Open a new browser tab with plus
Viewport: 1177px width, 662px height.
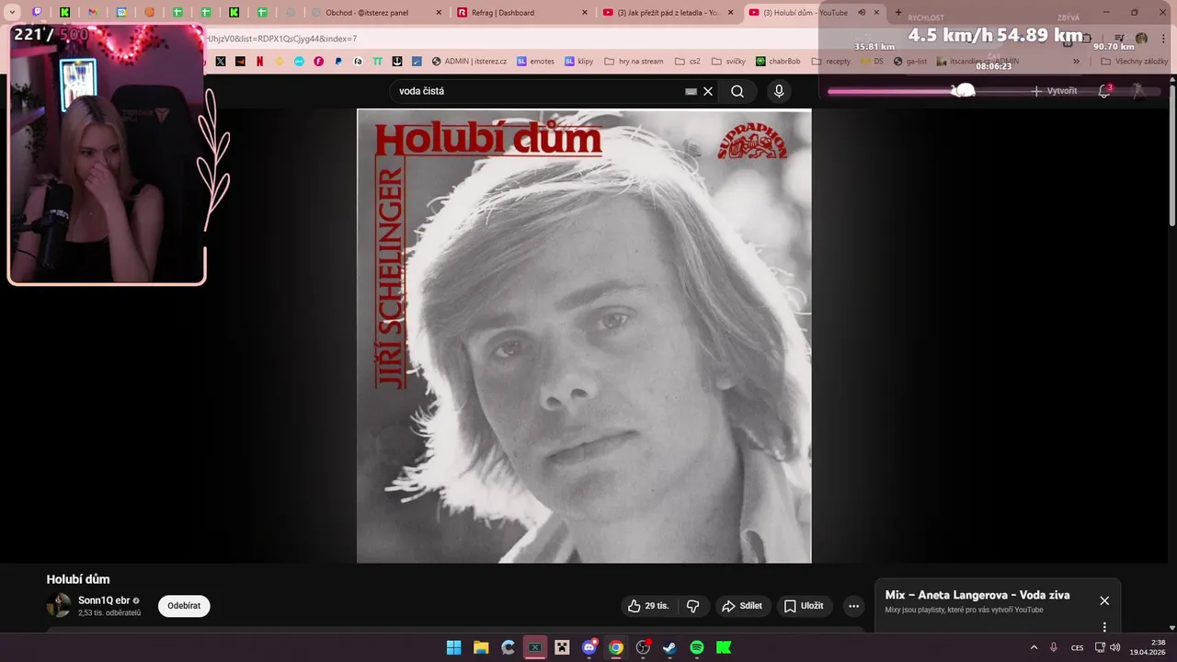pyautogui.click(x=898, y=13)
